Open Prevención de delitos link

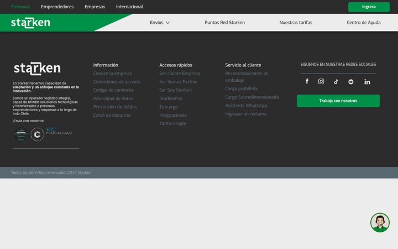[115, 107]
